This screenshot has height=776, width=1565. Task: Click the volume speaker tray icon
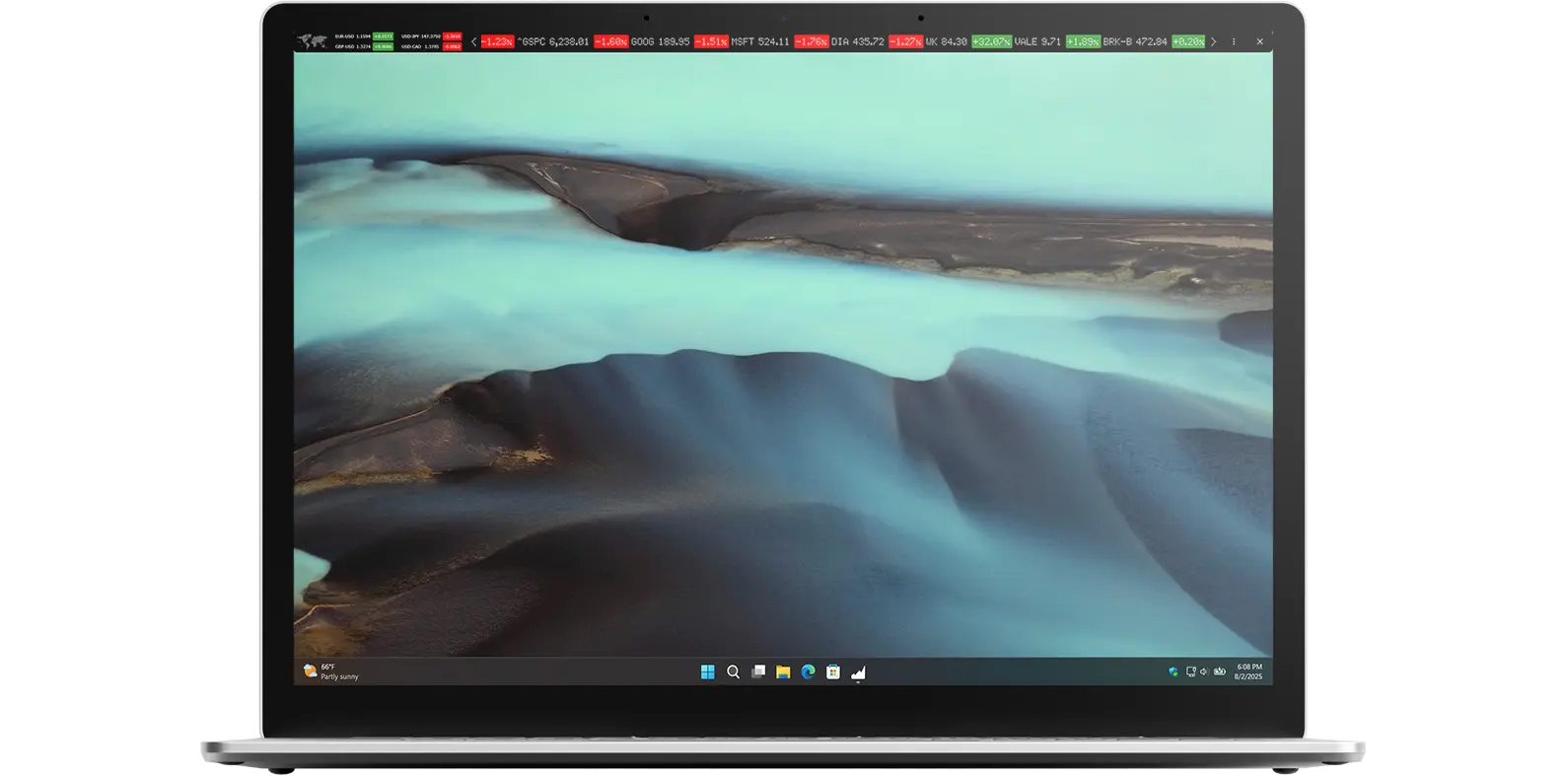tap(1203, 671)
